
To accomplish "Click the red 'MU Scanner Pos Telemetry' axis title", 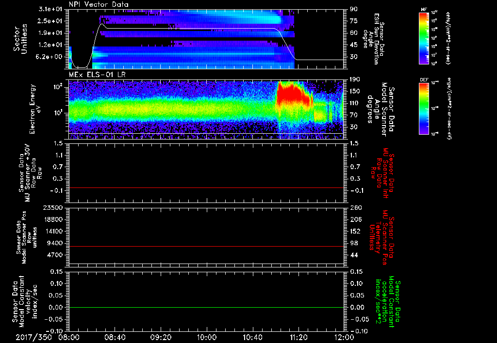I will pos(381,237).
